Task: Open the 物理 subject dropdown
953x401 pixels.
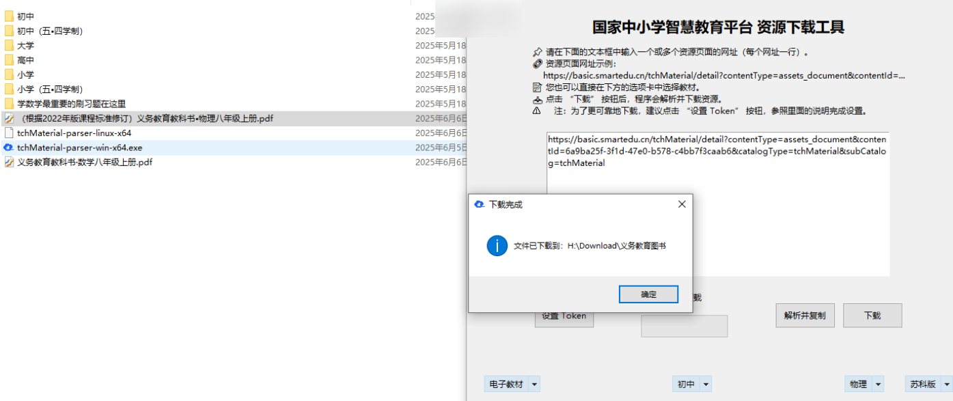Action: coord(878,385)
